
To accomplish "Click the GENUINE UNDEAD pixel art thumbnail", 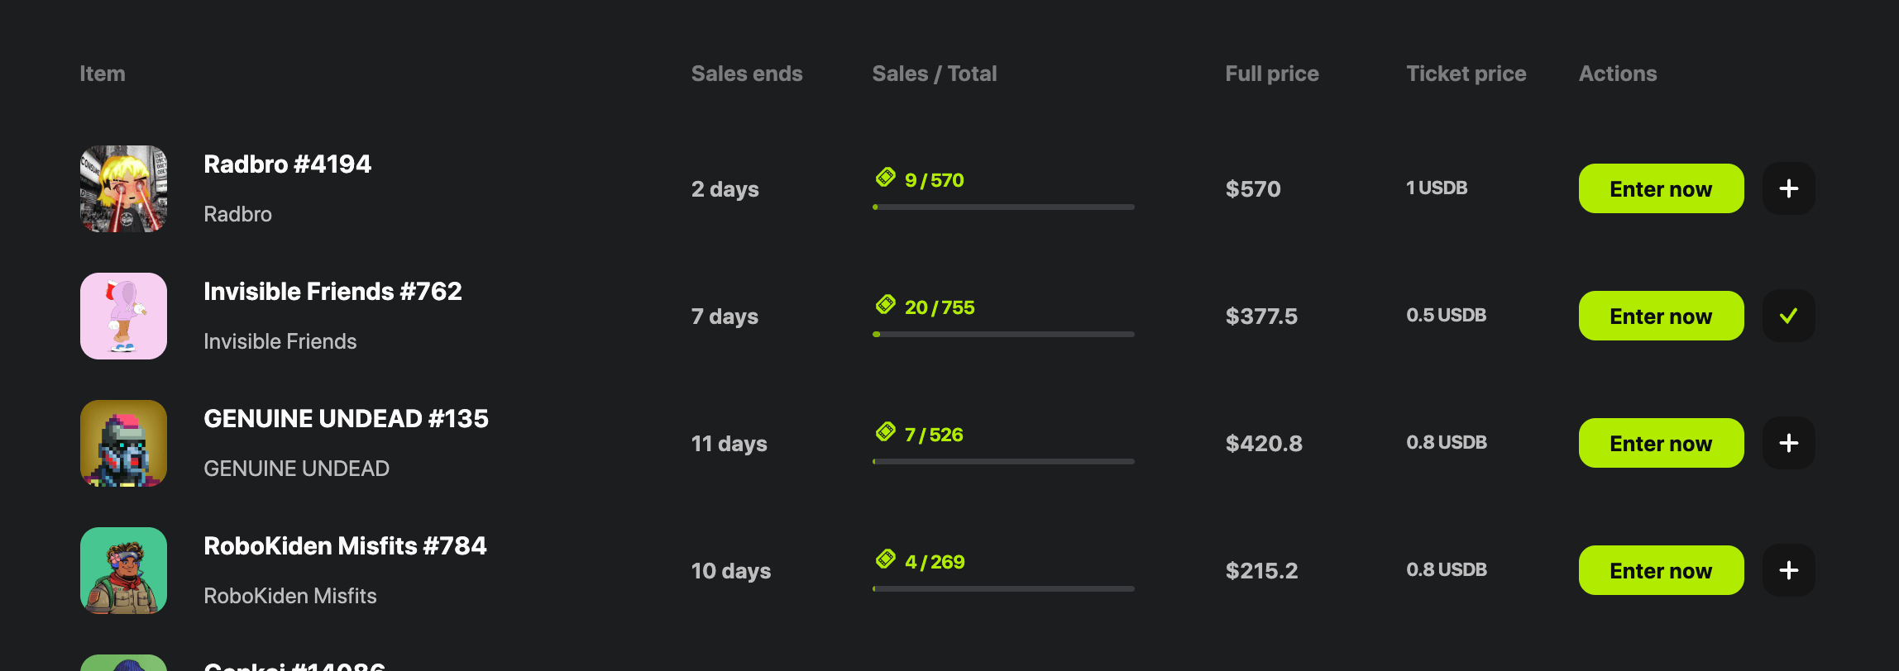I will [x=123, y=443].
